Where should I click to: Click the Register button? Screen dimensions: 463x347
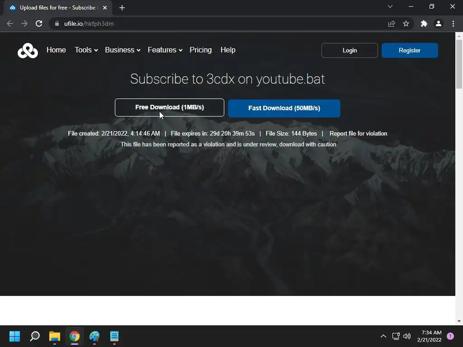[410, 51]
